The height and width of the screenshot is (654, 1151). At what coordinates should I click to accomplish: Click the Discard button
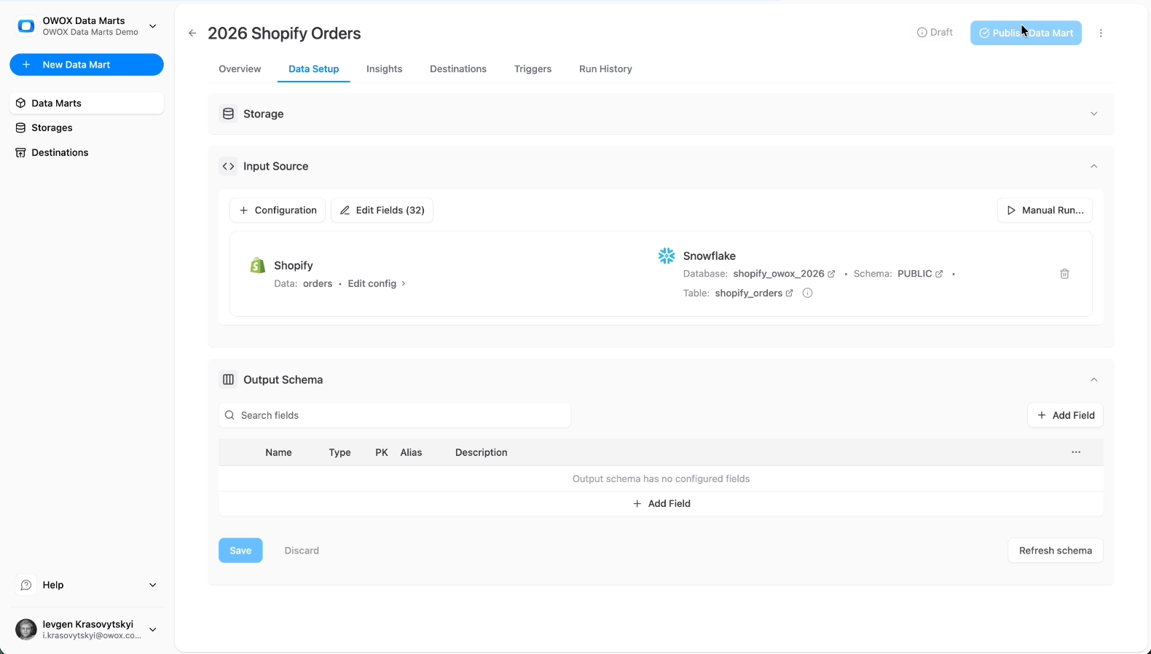pos(302,551)
